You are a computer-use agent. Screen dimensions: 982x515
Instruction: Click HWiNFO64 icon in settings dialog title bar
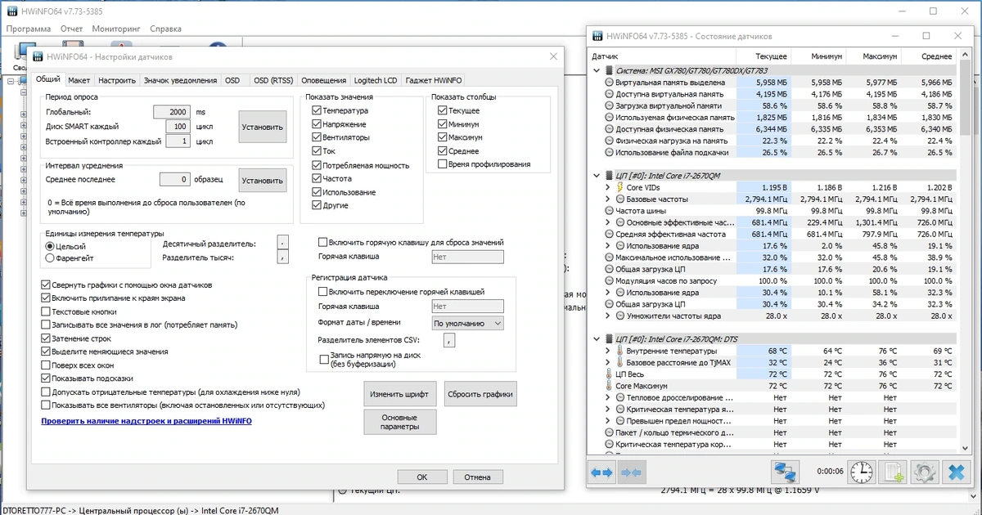(38, 56)
